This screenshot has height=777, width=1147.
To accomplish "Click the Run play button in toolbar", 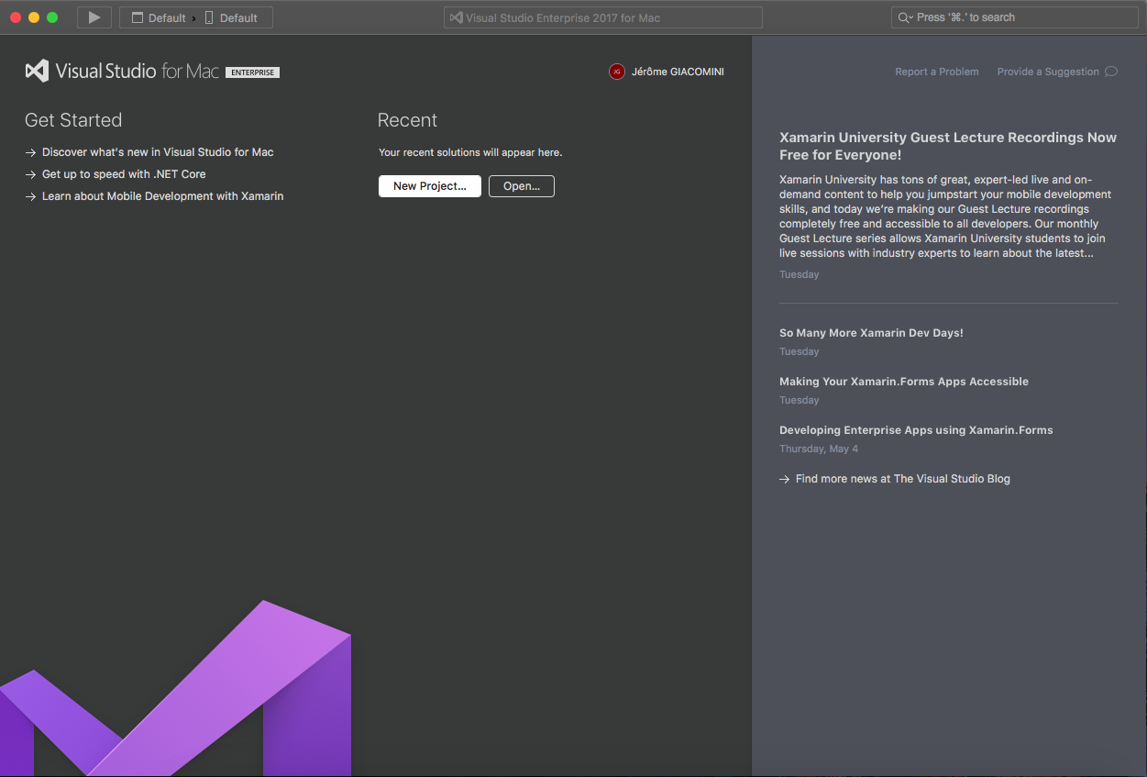I will click(94, 17).
